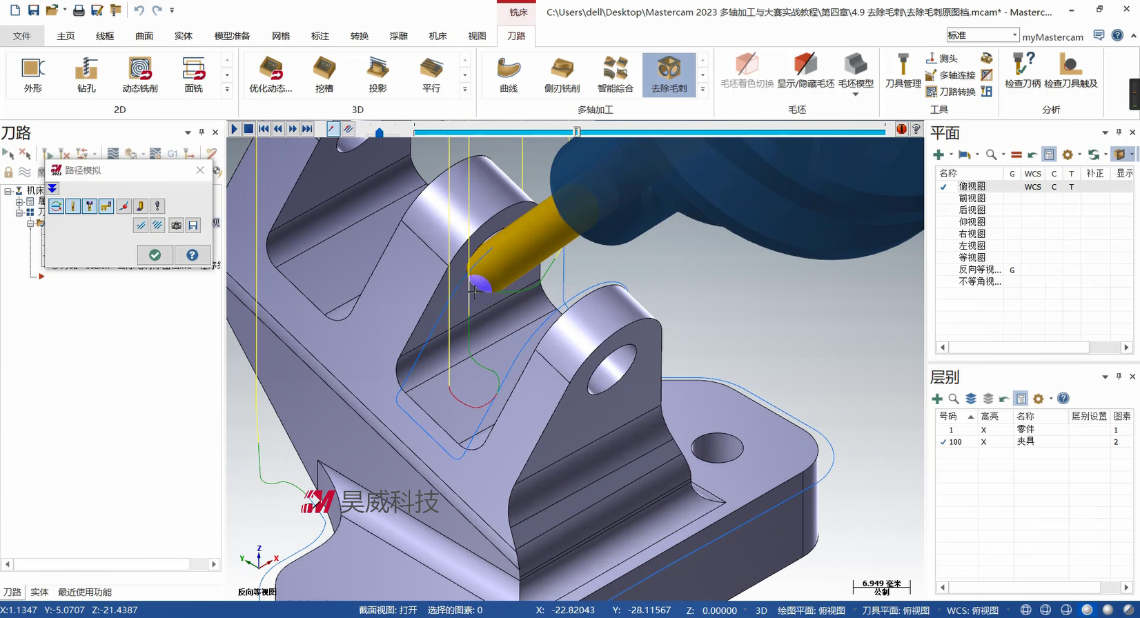This screenshot has height=618, width=1140.
Task: Expand the 2D toolpath gallery list
Action: coord(227,90)
